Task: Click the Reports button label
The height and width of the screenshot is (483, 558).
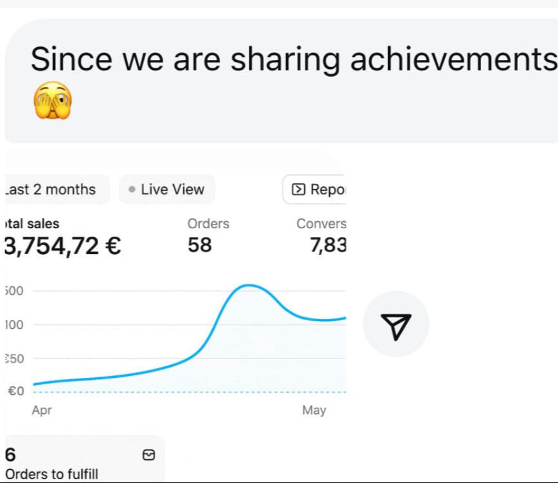Action: click(328, 190)
